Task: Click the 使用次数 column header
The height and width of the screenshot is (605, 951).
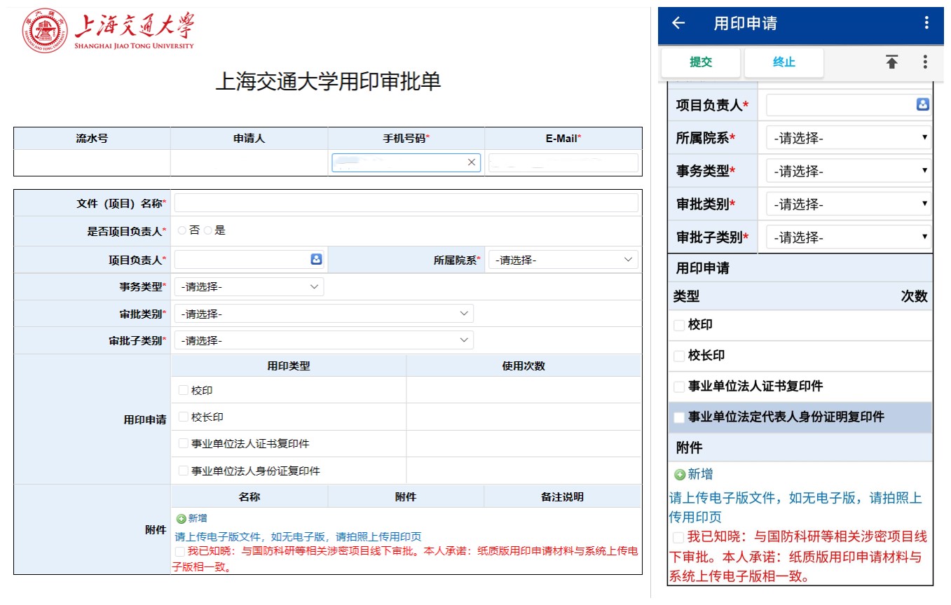Action: (x=524, y=366)
